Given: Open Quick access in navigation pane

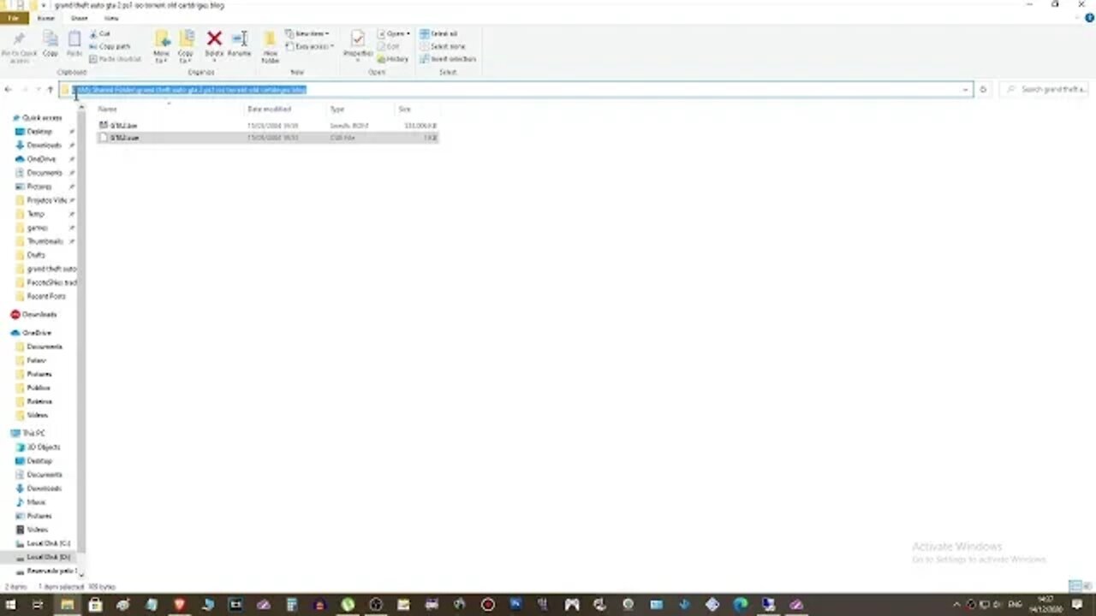Looking at the screenshot, I should (38, 117).
